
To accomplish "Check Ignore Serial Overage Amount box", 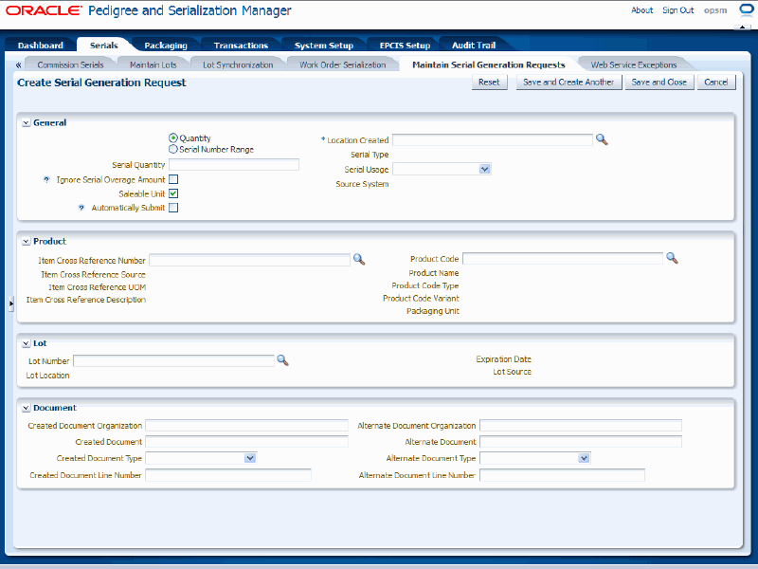I will click(x=173, y=179).
